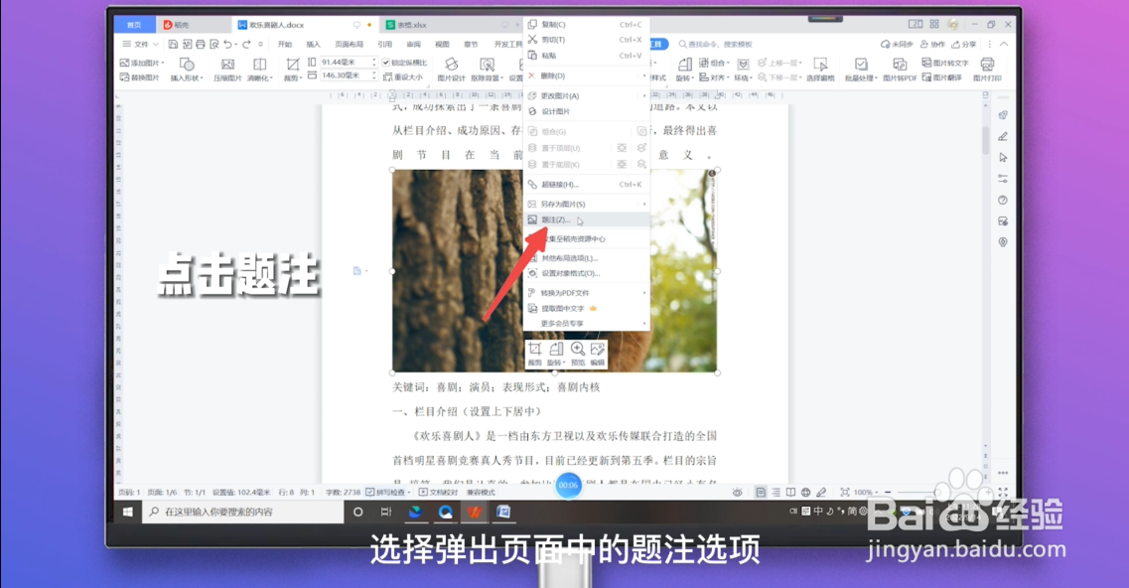
Task: Switch to the 首页 tab
Action: [134, 25]
